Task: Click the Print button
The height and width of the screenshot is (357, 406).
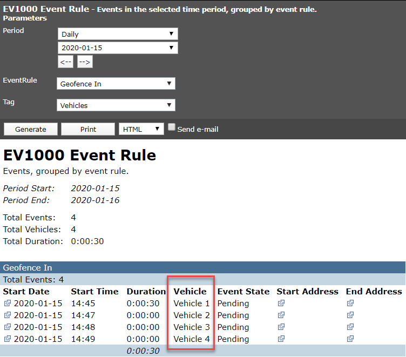Action: click(x=88, y=129)
